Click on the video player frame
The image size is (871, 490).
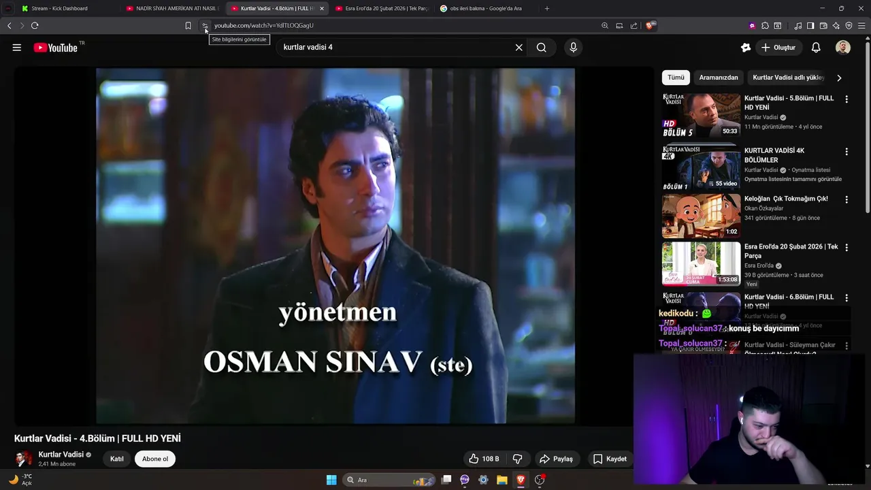[335, 246]
